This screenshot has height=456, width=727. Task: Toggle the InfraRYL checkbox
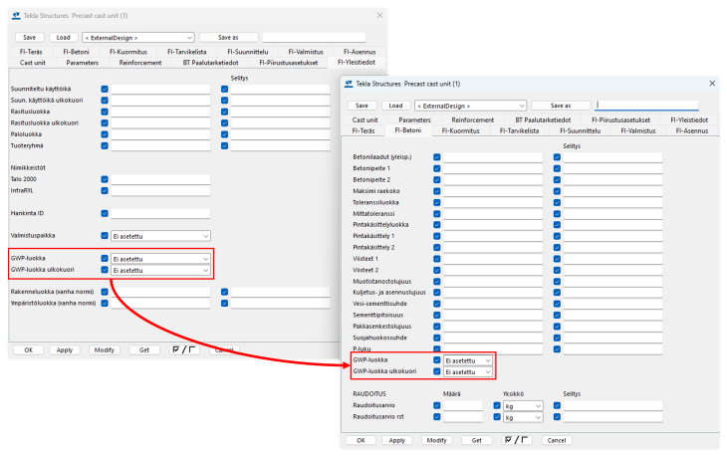[x=105, y=191]
